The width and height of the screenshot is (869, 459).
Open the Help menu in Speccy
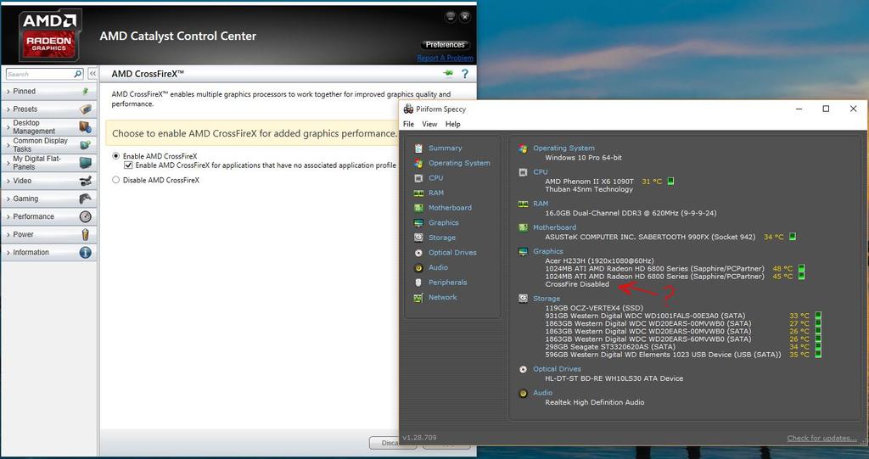pyautogui.click(x=453, y=124)
